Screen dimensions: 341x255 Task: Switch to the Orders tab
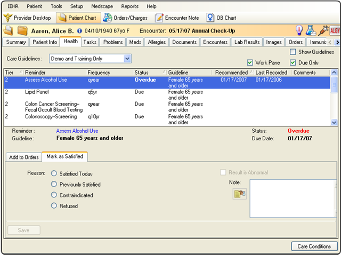296,42
